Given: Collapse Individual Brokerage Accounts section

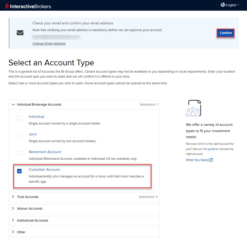Looking at the screenshot, I should 84,105.
